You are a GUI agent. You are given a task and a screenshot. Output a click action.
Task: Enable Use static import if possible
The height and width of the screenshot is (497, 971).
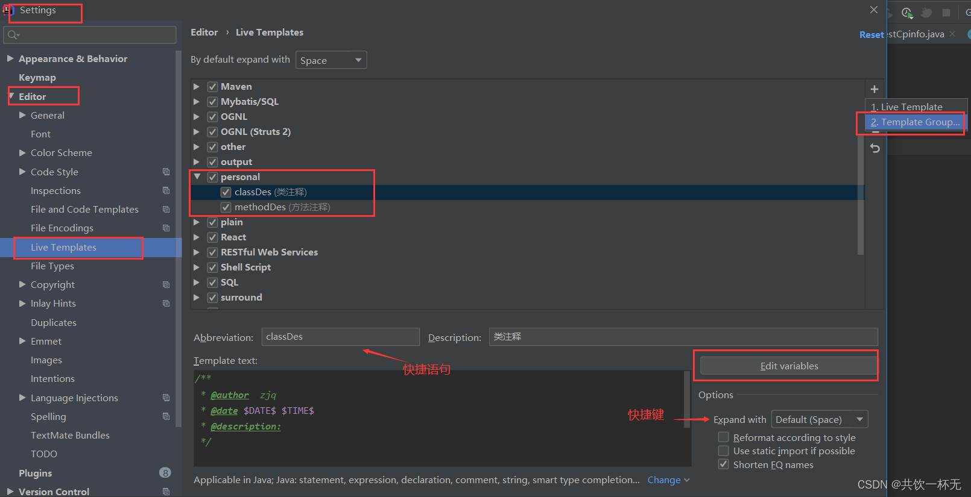(x=723, y=451)
